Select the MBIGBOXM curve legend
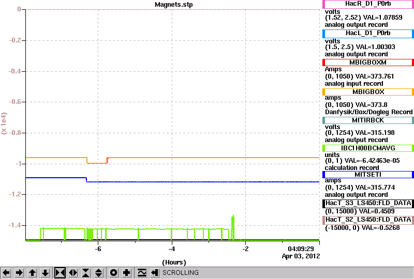This screenshot has height=279, width=414. pos(368,63)
